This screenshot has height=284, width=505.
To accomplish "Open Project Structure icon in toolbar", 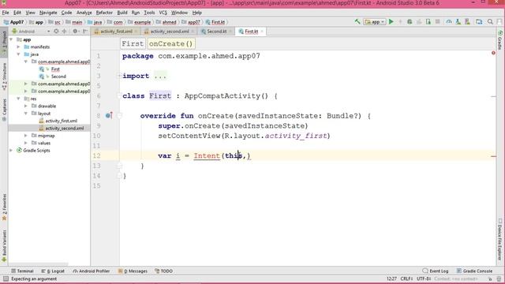I will click(x=479, y=22).
